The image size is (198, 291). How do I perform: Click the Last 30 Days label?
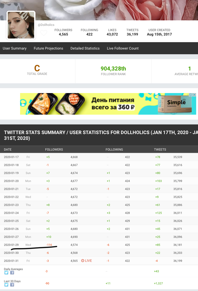(12, 281)
